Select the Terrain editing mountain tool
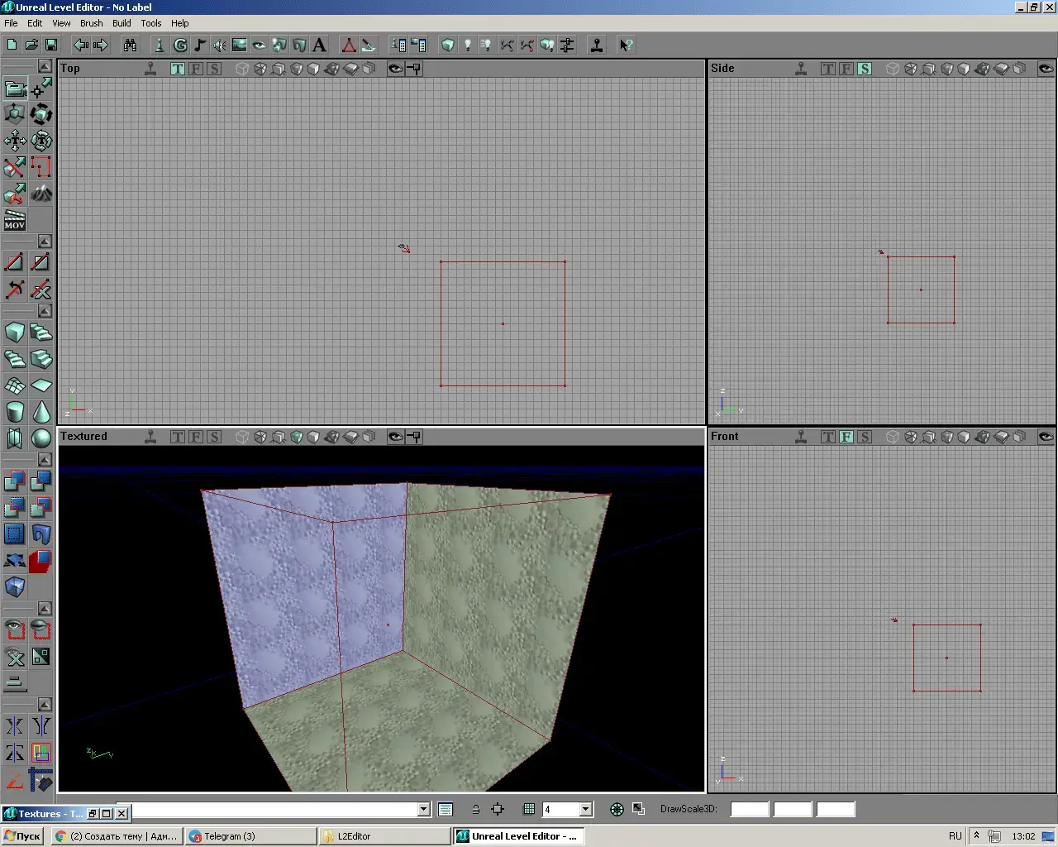The width and height of the screenshot is (1058, 847). pos(41,194)
